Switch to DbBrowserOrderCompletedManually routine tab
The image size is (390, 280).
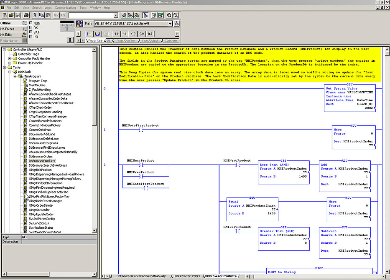pyautogui.click(x=141, y=276)
